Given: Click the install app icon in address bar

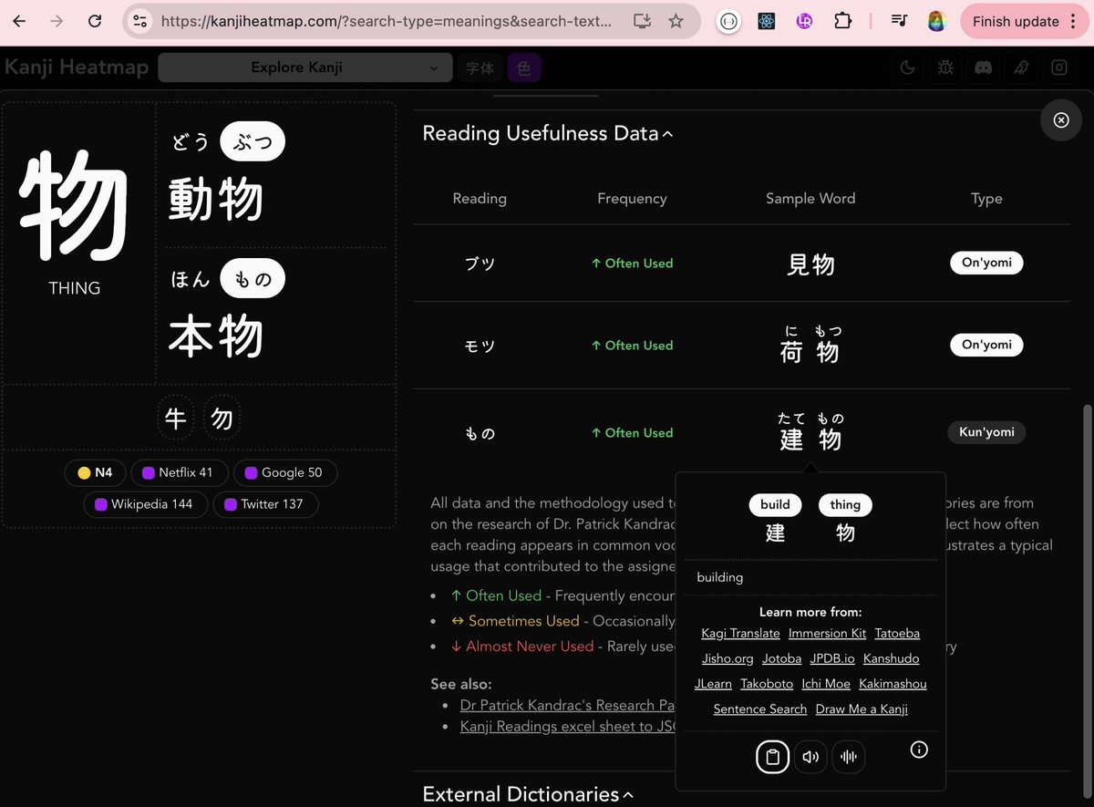Looking at the screenshot, I should pos(642,21).
